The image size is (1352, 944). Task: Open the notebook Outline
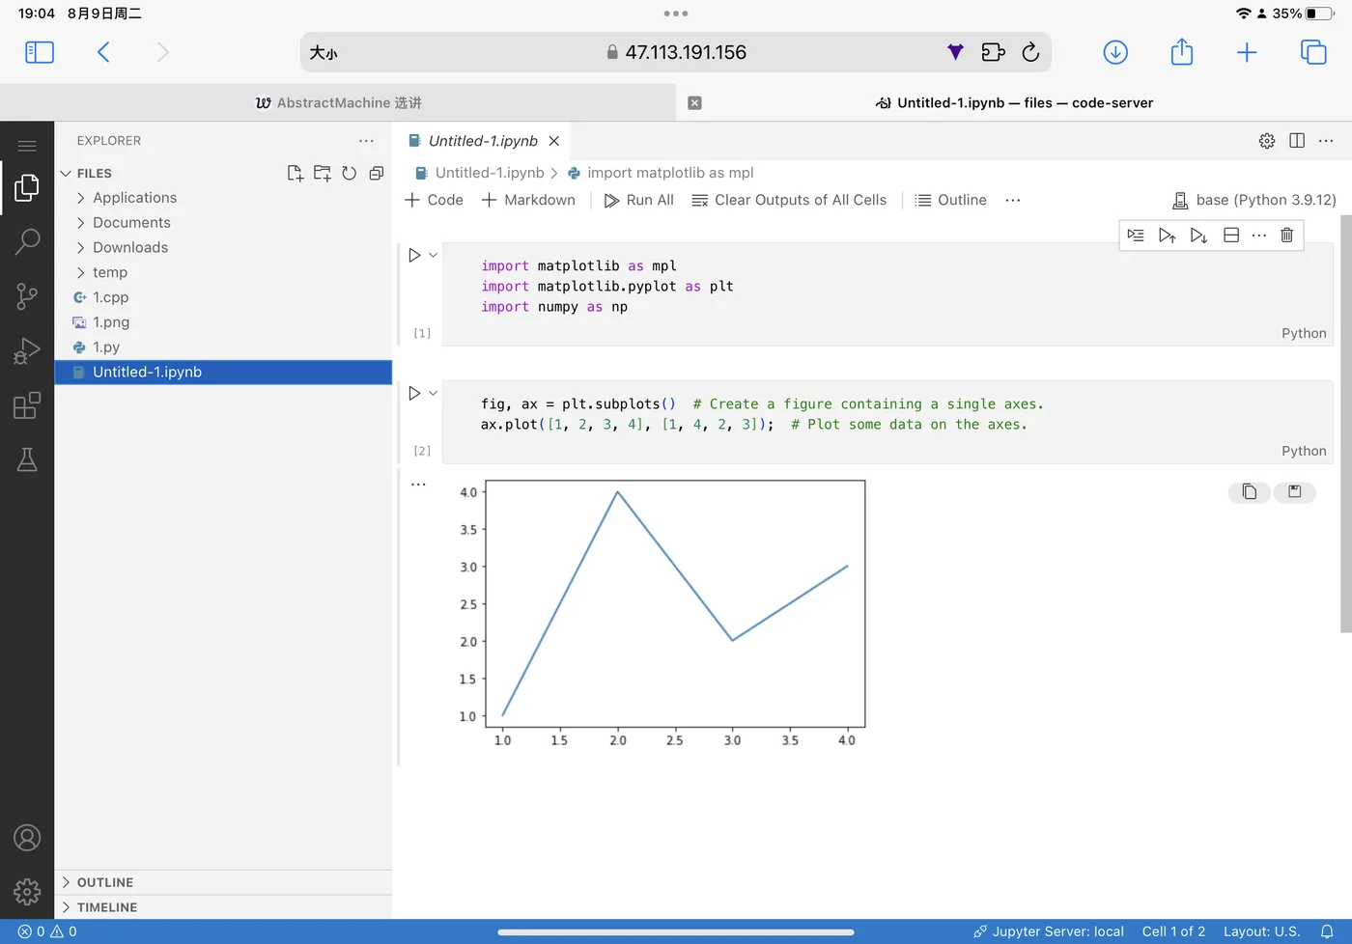(951, 200)
